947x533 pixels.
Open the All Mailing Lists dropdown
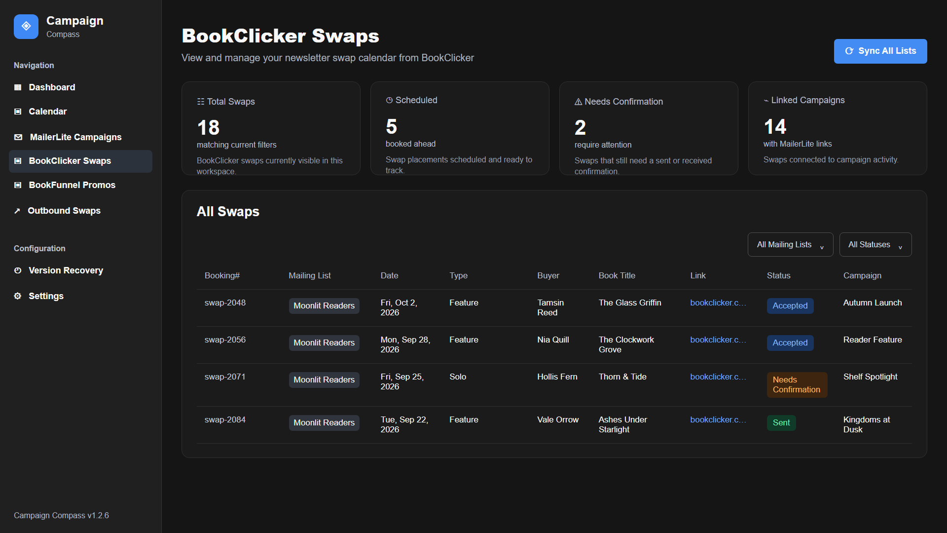coord(790,245)
